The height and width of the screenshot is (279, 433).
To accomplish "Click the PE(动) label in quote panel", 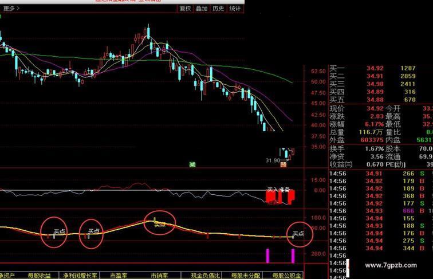I will tap(395, 164).
